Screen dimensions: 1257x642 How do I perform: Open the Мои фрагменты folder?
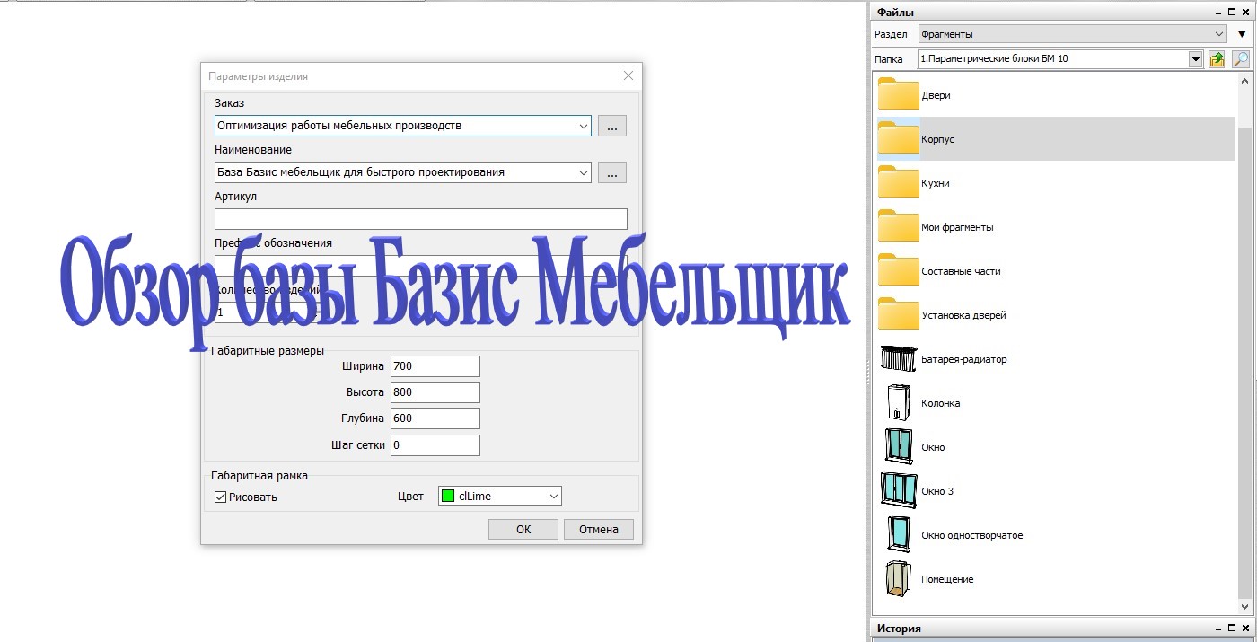898,227
